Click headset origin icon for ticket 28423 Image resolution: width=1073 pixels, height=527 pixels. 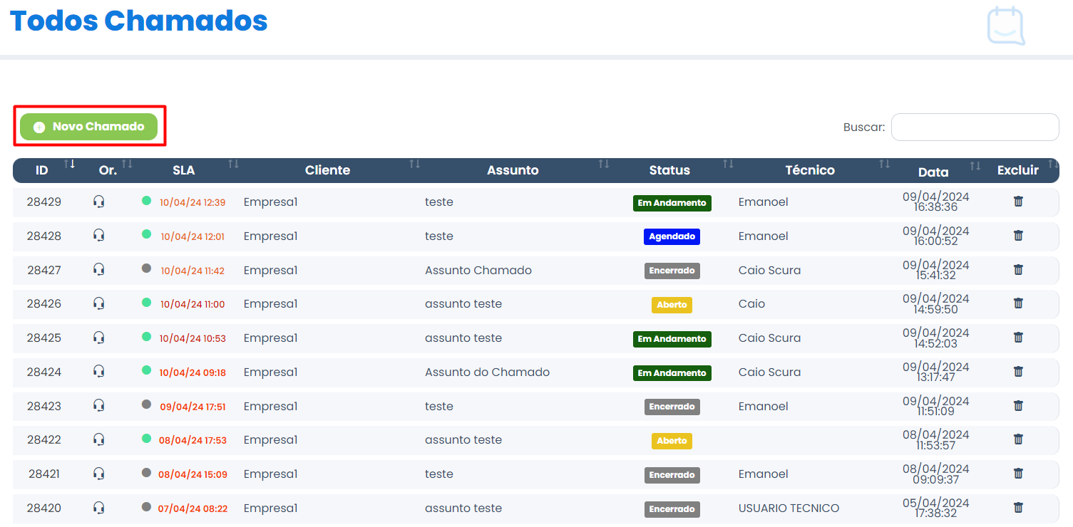pyautogui.click(x=99, y=406)
